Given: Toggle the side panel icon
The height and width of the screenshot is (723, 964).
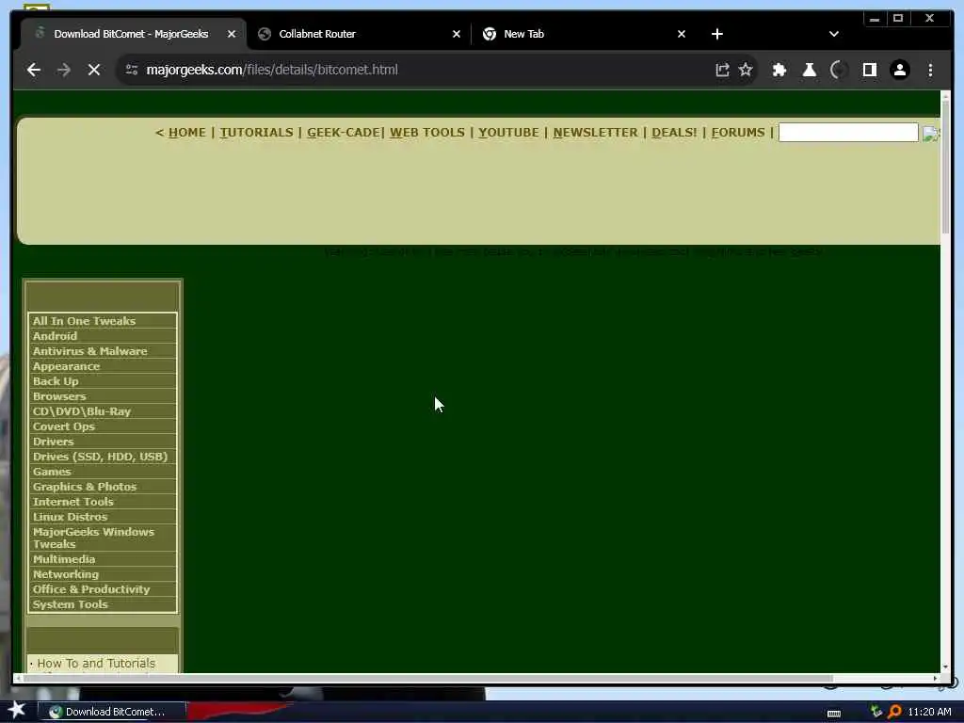Looking at the screenshot, I should (869, 70).
